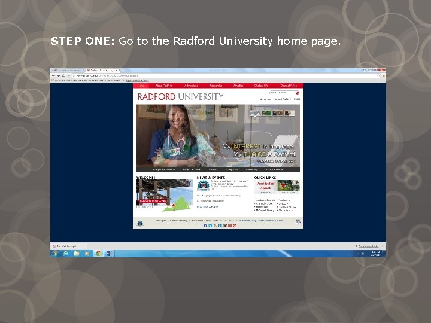Click the Radford University logo
The width and height of the screenshot is (431, 323).
tap(181, 97)
